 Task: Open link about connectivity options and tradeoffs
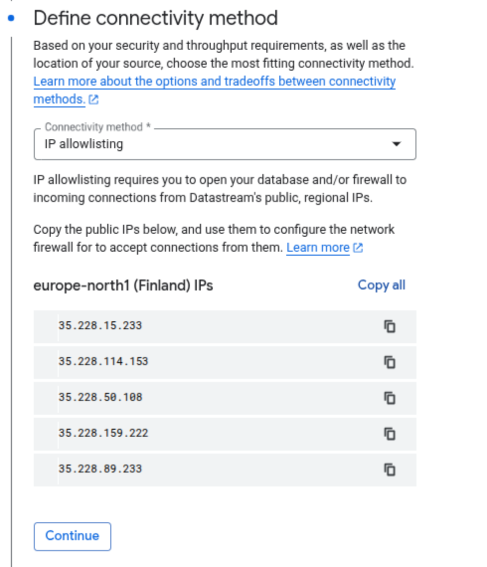(x=215, y=90)
